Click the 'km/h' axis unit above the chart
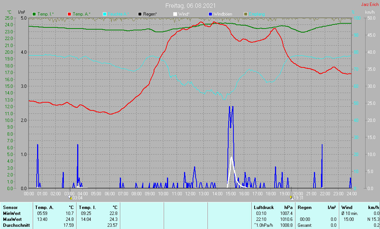380x229 pixels. (x=370, y=12)
